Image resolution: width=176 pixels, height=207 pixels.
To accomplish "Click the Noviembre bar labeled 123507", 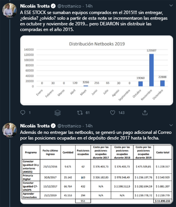I will (151, 70).
